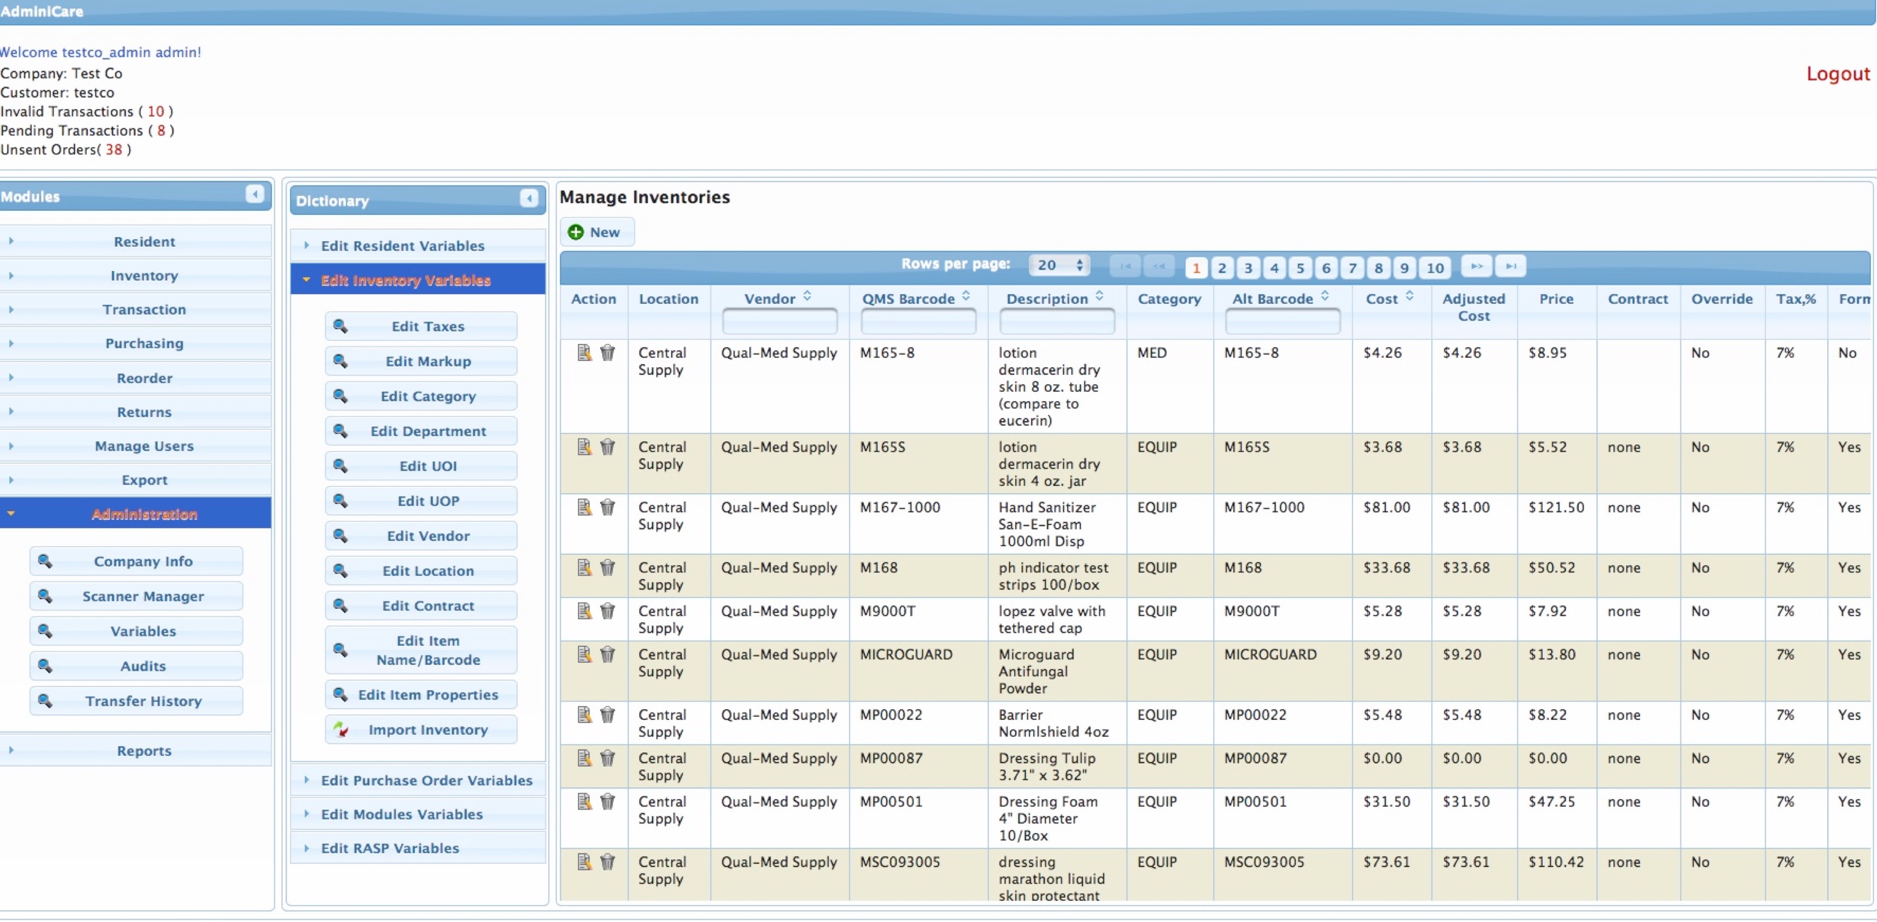Delete the M165S inventory row
This screenshot has height=922, width=1877.
click(607, 447)
